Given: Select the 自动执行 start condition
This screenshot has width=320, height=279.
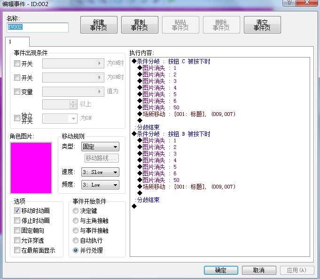Looking at the screenshot, I should (76, 240).
